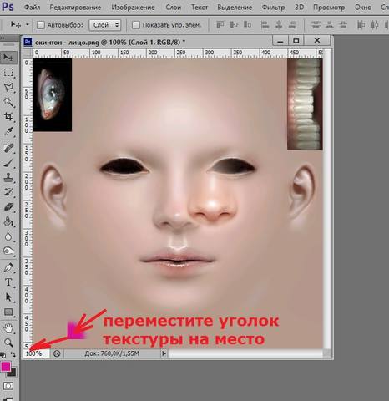Open the Изображение menu

[x=133, y=8]
